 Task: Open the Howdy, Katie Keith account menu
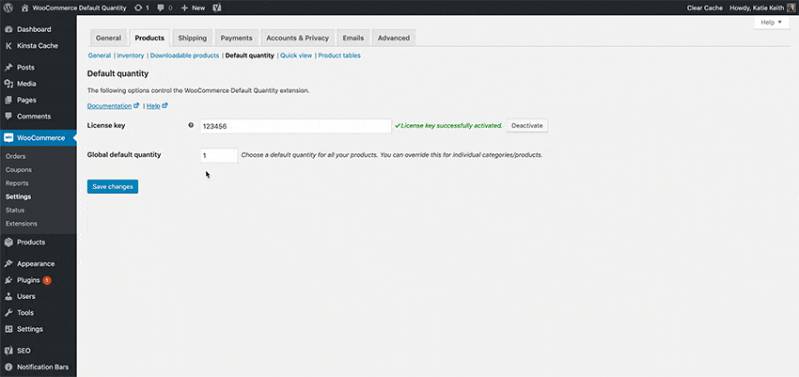[x=762, y=8]
